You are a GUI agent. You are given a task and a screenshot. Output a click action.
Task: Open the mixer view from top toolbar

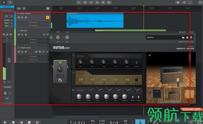79,2
